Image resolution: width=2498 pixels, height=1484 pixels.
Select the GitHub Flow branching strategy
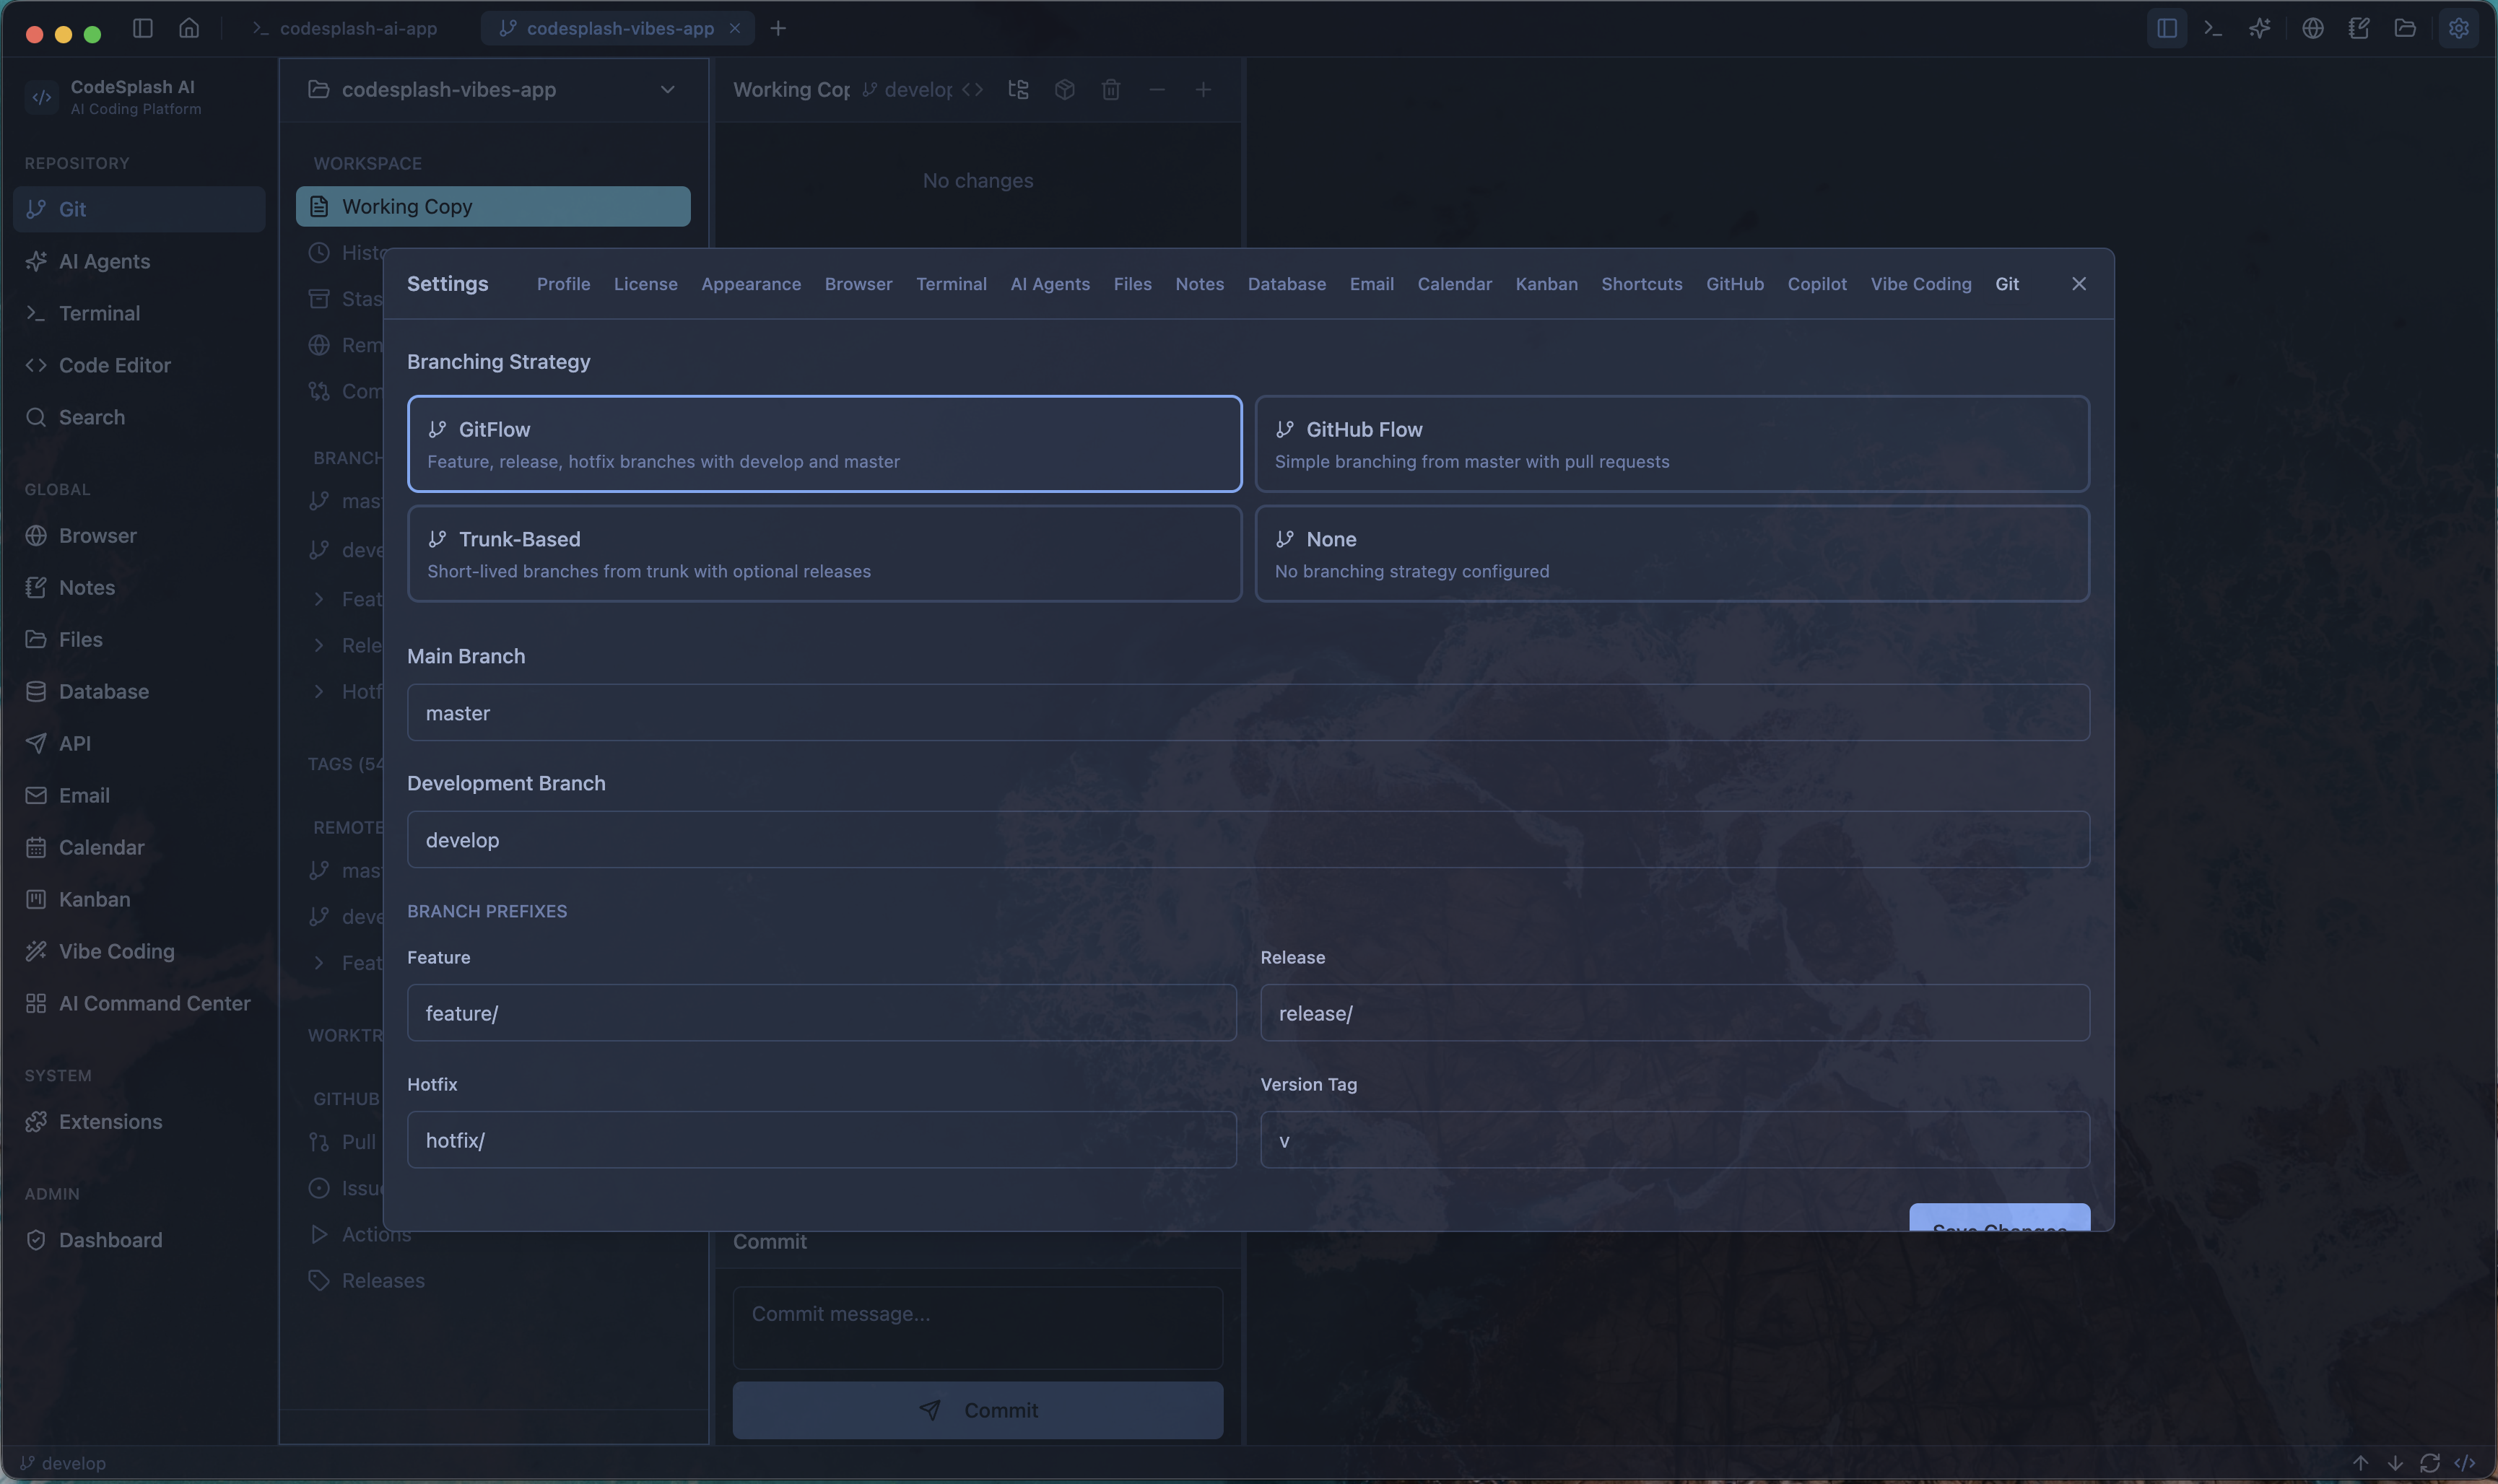[x=1672, y=444]
